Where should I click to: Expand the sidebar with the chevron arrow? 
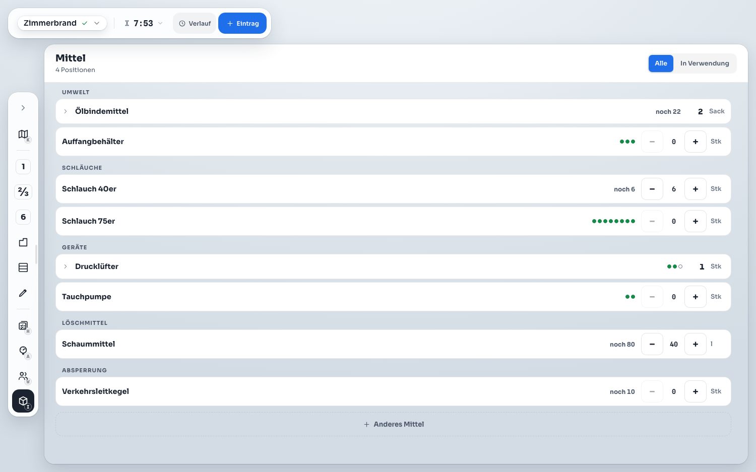(23, 108)
